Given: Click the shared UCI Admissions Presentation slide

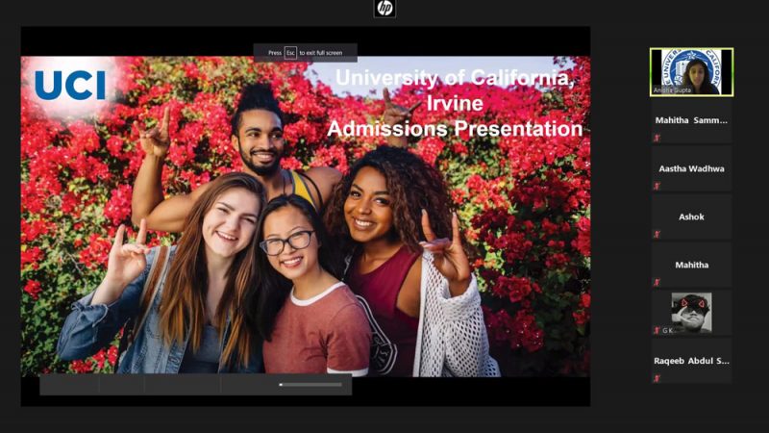Looking at the screenshot, I should (x=305, y=216).
